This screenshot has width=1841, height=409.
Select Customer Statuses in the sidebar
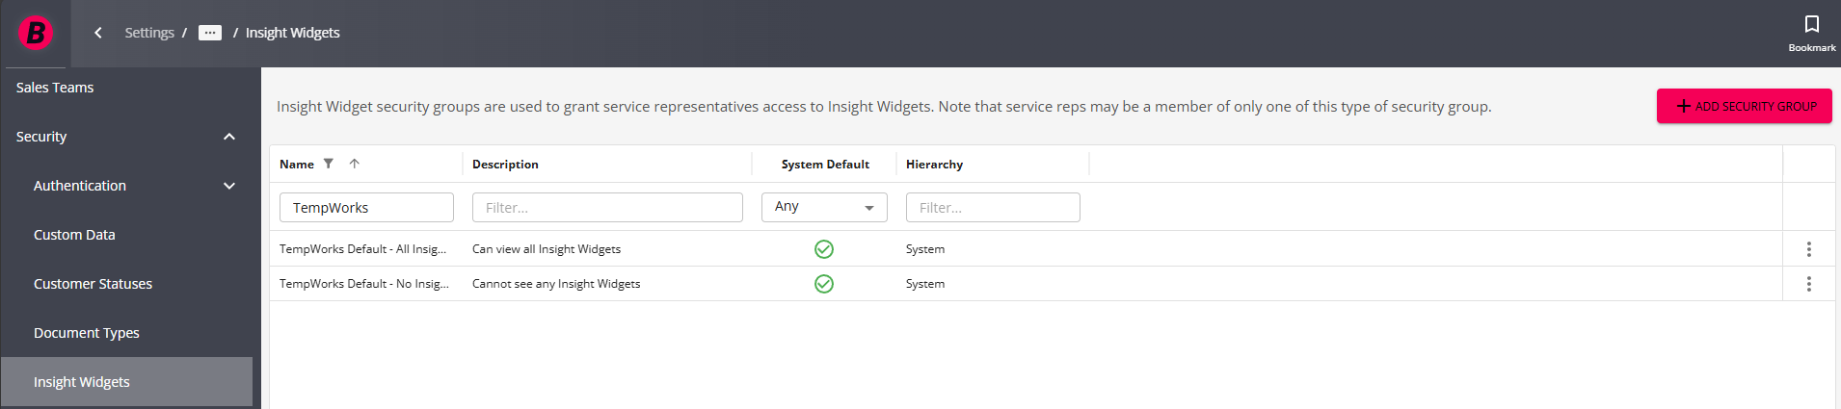pos(93,284)
